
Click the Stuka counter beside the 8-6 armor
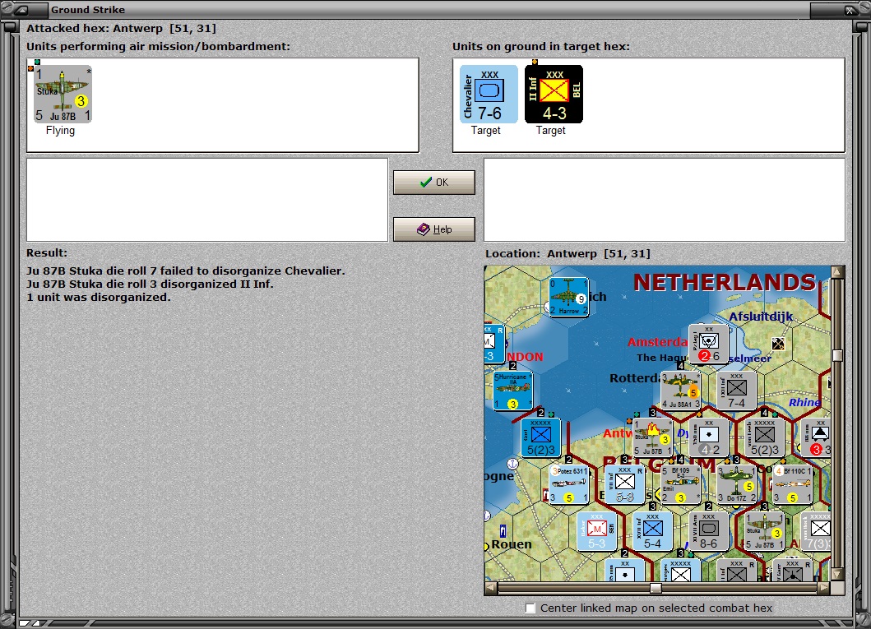click(764, 531)
